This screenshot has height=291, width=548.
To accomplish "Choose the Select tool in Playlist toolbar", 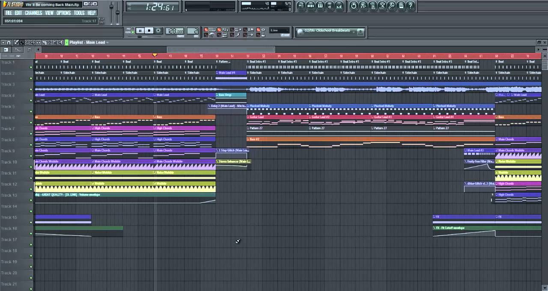I will (x=50, y=42).
